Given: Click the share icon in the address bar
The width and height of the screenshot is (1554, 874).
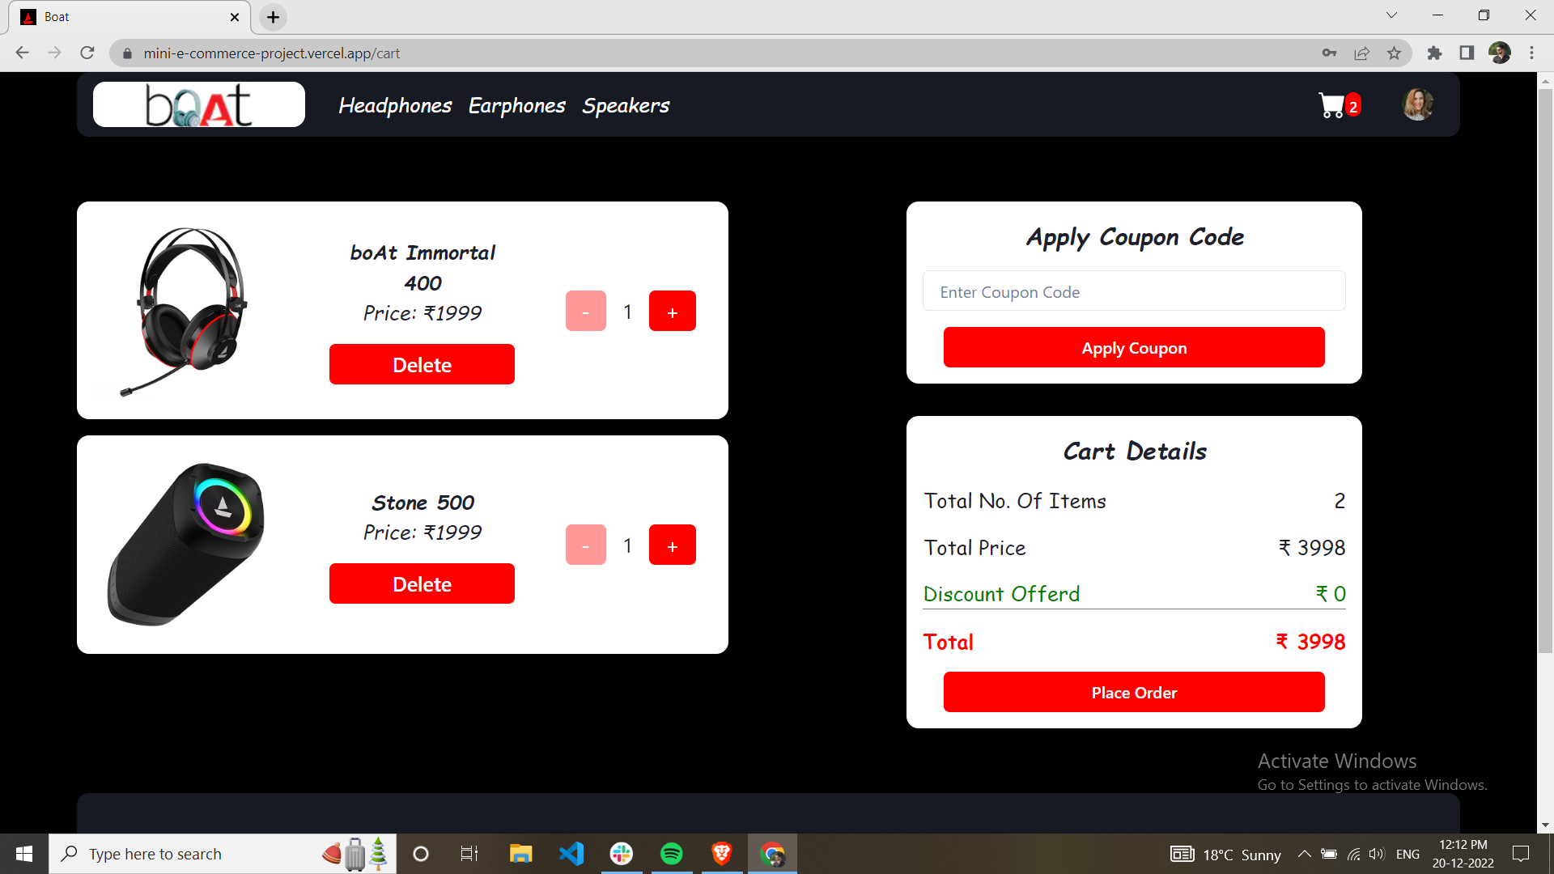Looking at the screenshot, I should coord(1362,53).
